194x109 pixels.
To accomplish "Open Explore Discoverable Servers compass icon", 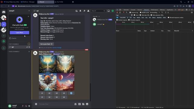I will pyautogui.click(x=4, y=41).
